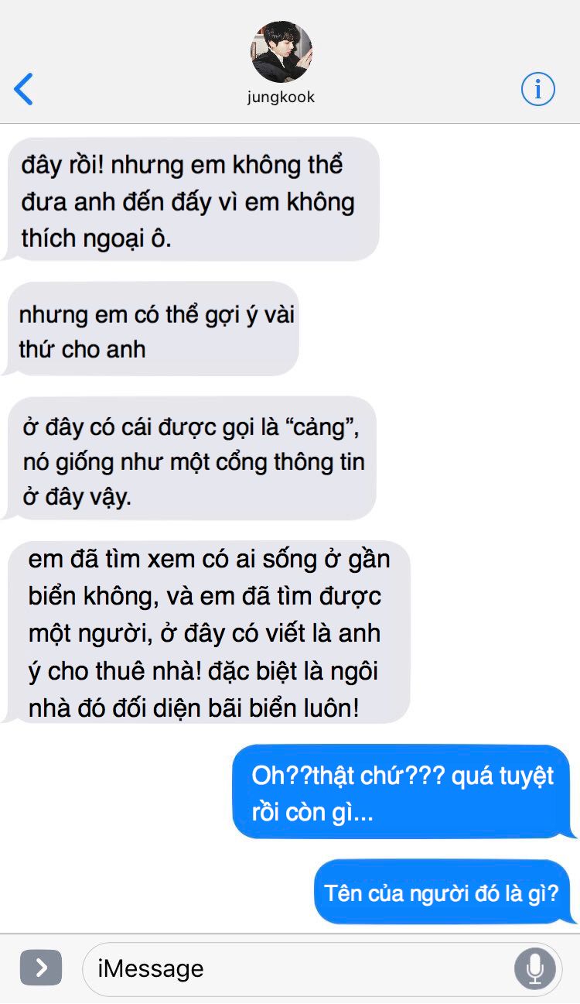Tap the line "nó giống như một cổng thông tin"
Image resolution: width=580 pixels, height=1004 pixels.
click(193, 462)
